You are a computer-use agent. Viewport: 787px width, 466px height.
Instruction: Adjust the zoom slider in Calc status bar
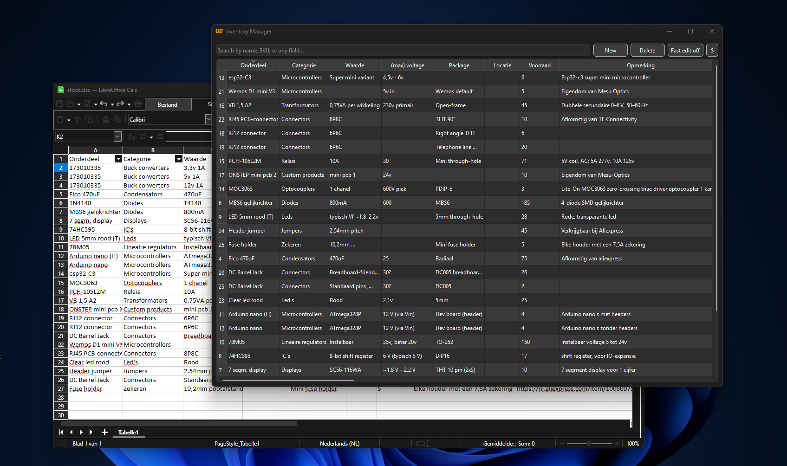pyautogui.click(x=589, y=443)
